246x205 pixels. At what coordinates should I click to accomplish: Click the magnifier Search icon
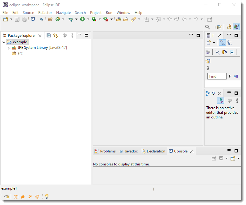click(207, 27)
